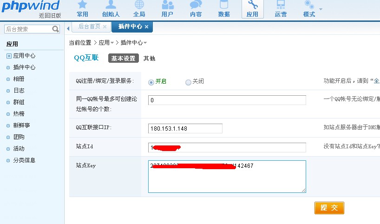
Task: Open the 创始人 person icon menu
Action: [111, 9]
